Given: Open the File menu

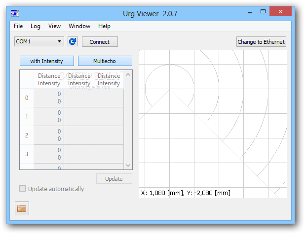Looking at the screenshot, I should (18, 26).
